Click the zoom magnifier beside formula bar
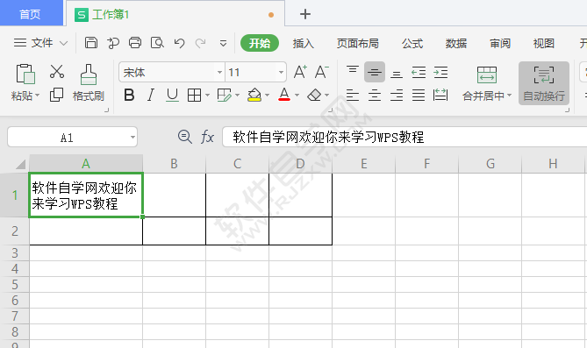587x348 pixels. (184, 137)
